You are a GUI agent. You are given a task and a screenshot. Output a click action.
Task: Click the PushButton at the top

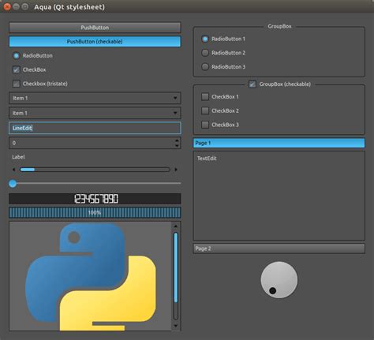click(95, 28)
